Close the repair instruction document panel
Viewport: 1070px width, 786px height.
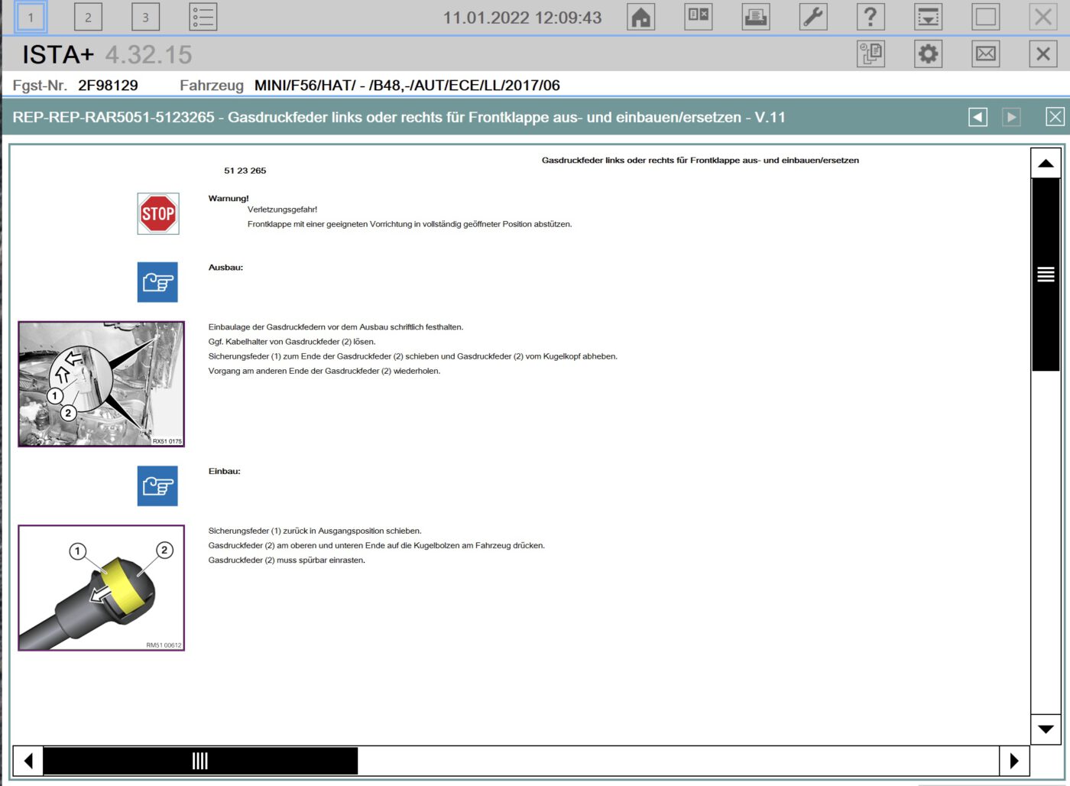(x=1055, y=117)
